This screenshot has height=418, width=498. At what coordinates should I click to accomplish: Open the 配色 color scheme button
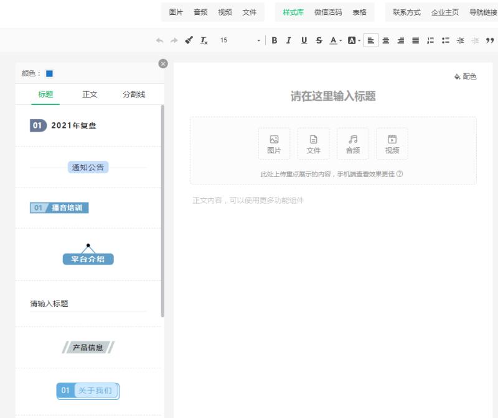(466, 76)
